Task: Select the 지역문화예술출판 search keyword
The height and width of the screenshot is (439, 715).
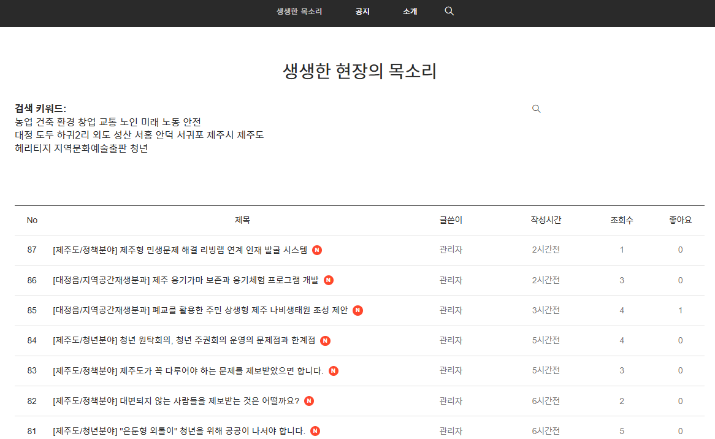Action: click(x=90, y=148)
